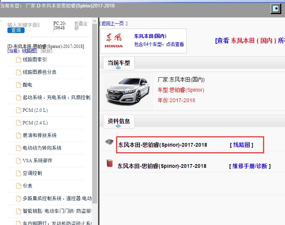This screenshot has width=285, height=225.
Task: Click the document icon beside 电动动力转向系统
Action: [x=18, y=148]
